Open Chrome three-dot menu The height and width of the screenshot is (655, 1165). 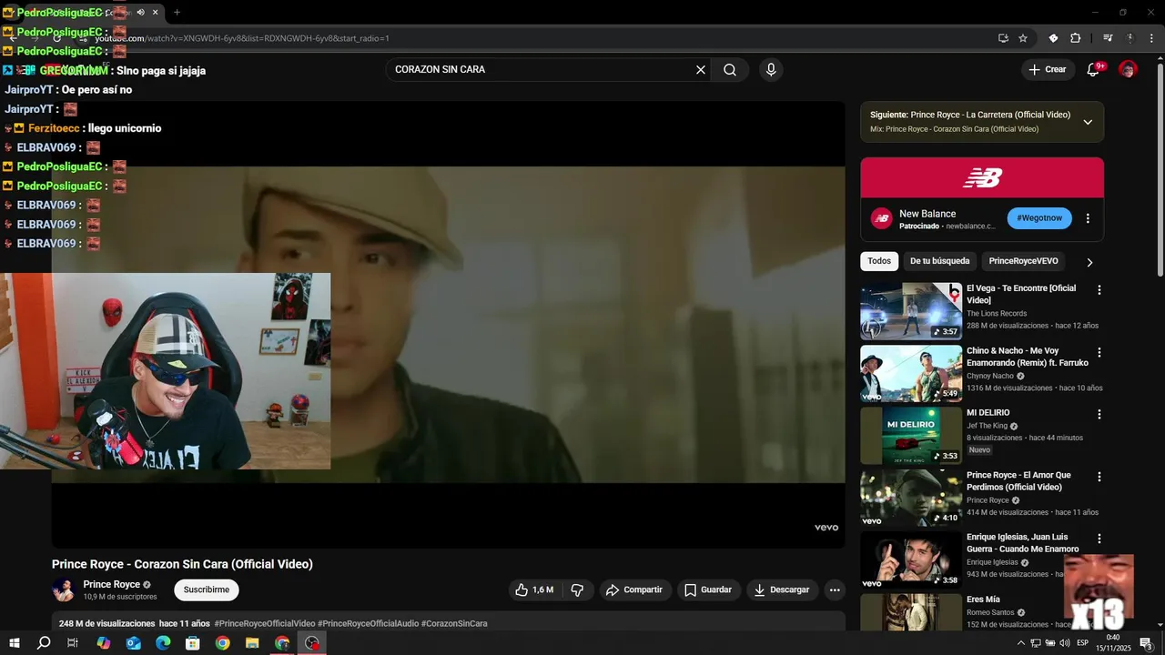[1152, 38]
